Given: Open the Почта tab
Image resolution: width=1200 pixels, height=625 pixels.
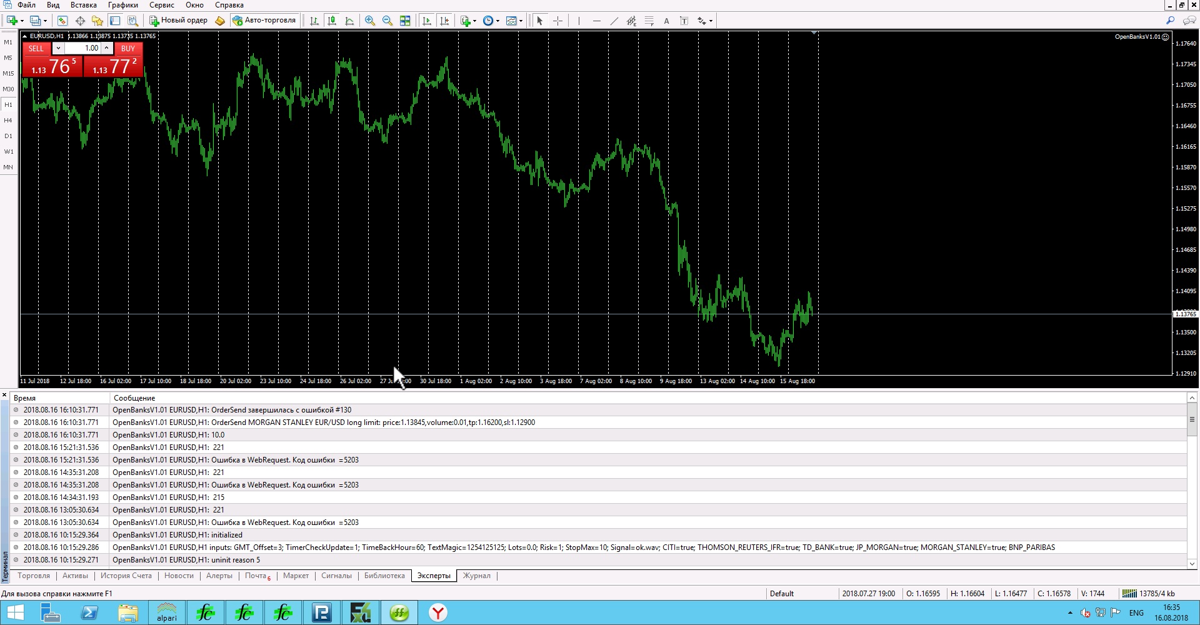Looking at the screenshot, I should pyautogui.click(x=257, y=576).
